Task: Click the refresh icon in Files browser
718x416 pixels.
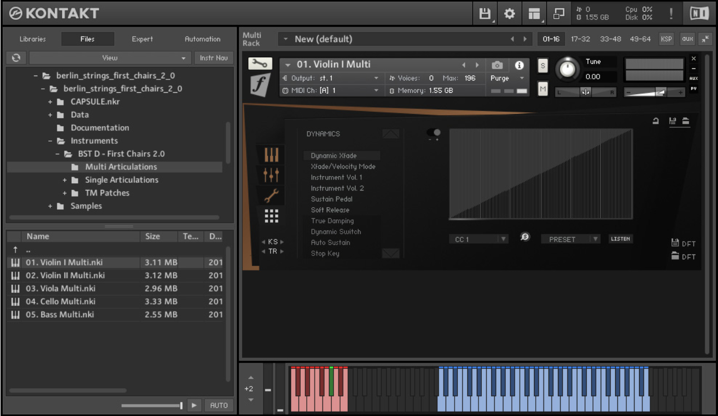Action: click(x=16, y=58)
